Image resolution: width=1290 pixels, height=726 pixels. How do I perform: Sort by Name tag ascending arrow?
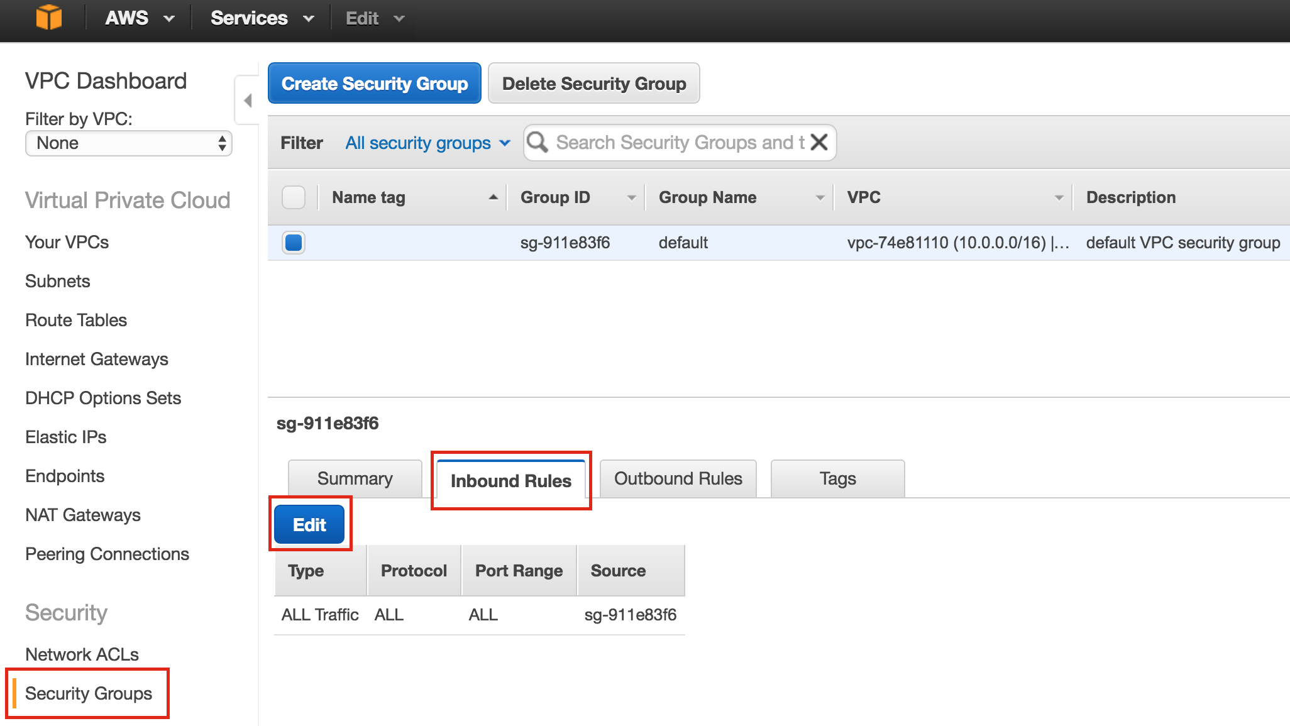(493, 197)
